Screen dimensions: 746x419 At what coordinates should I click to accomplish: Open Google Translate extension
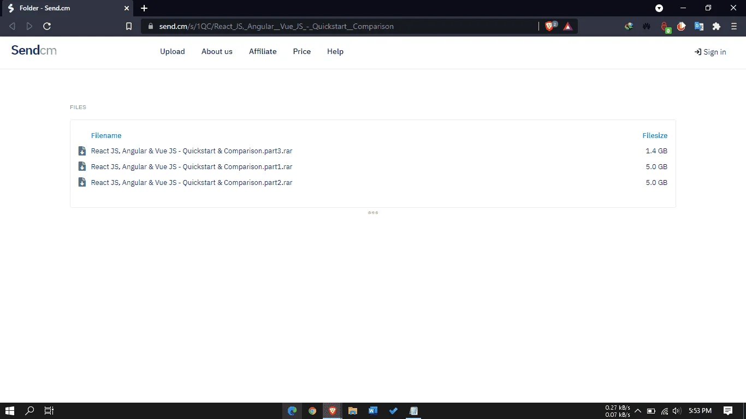pos(699,26)
